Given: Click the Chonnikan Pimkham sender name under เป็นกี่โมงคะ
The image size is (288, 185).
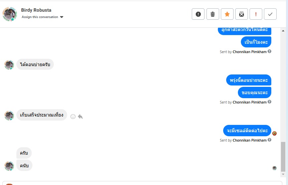Looking at the screenshot, I should pyautogui.click(x=249, y=52).
